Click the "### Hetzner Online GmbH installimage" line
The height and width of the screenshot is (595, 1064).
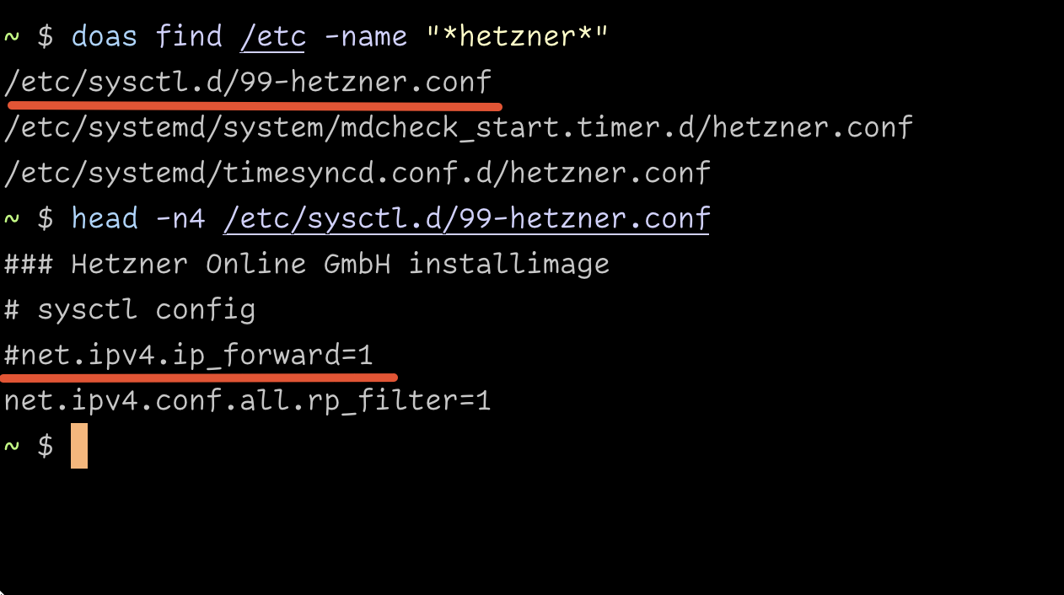tap(306, 264)
